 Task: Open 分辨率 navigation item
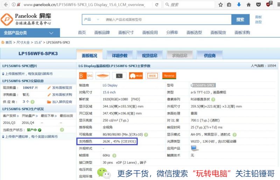coord(172,32)
